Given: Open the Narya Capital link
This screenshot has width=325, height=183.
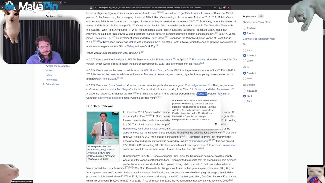Looking at the screenshot, I should click(129, 89).
